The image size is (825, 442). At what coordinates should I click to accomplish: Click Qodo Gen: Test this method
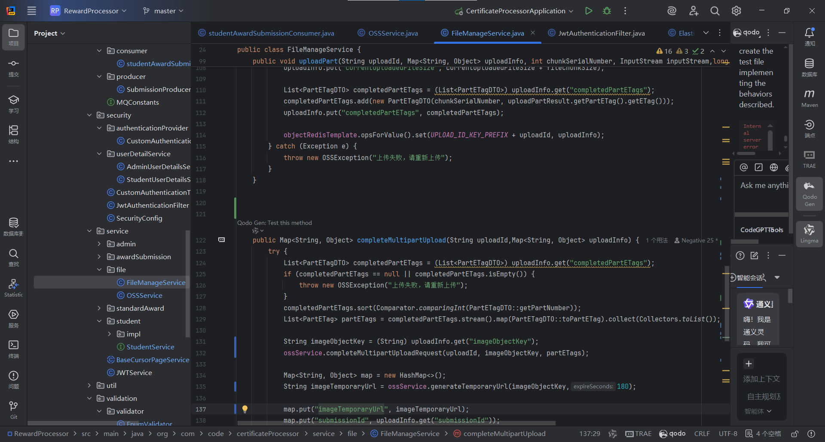(275, 223)
